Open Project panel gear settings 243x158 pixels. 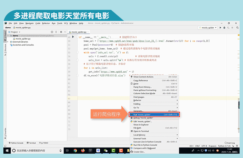[61, 32]
